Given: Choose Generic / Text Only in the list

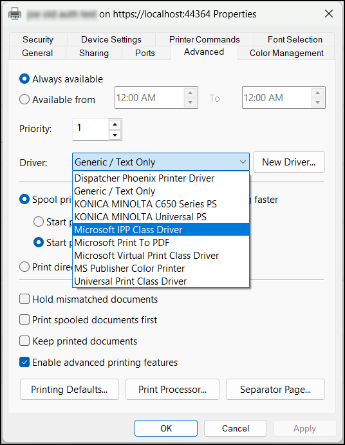Looking at the screenshot, I should point(161,191).
